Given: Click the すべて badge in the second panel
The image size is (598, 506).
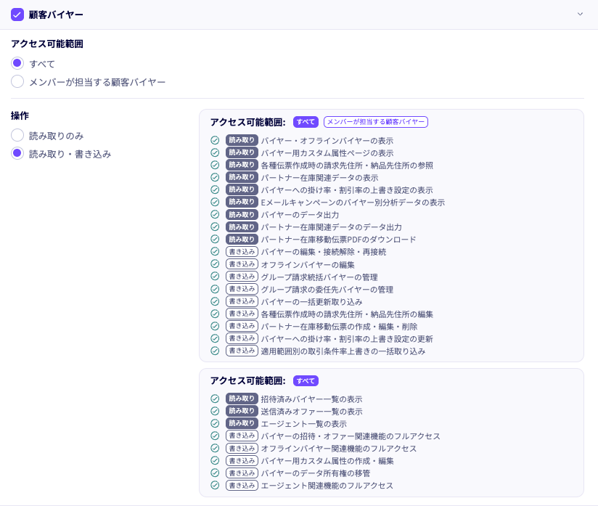Looking at the screenshot, I should [306, 381].
